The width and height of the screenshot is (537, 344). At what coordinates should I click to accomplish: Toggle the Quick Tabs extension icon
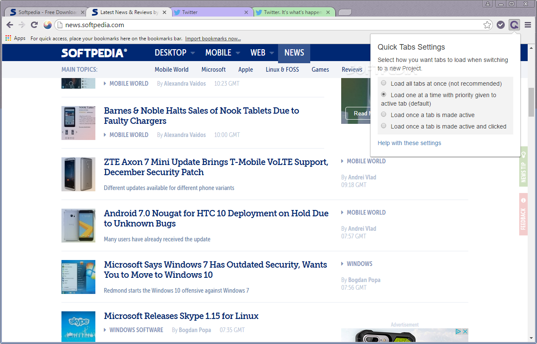tap(514, 25)
